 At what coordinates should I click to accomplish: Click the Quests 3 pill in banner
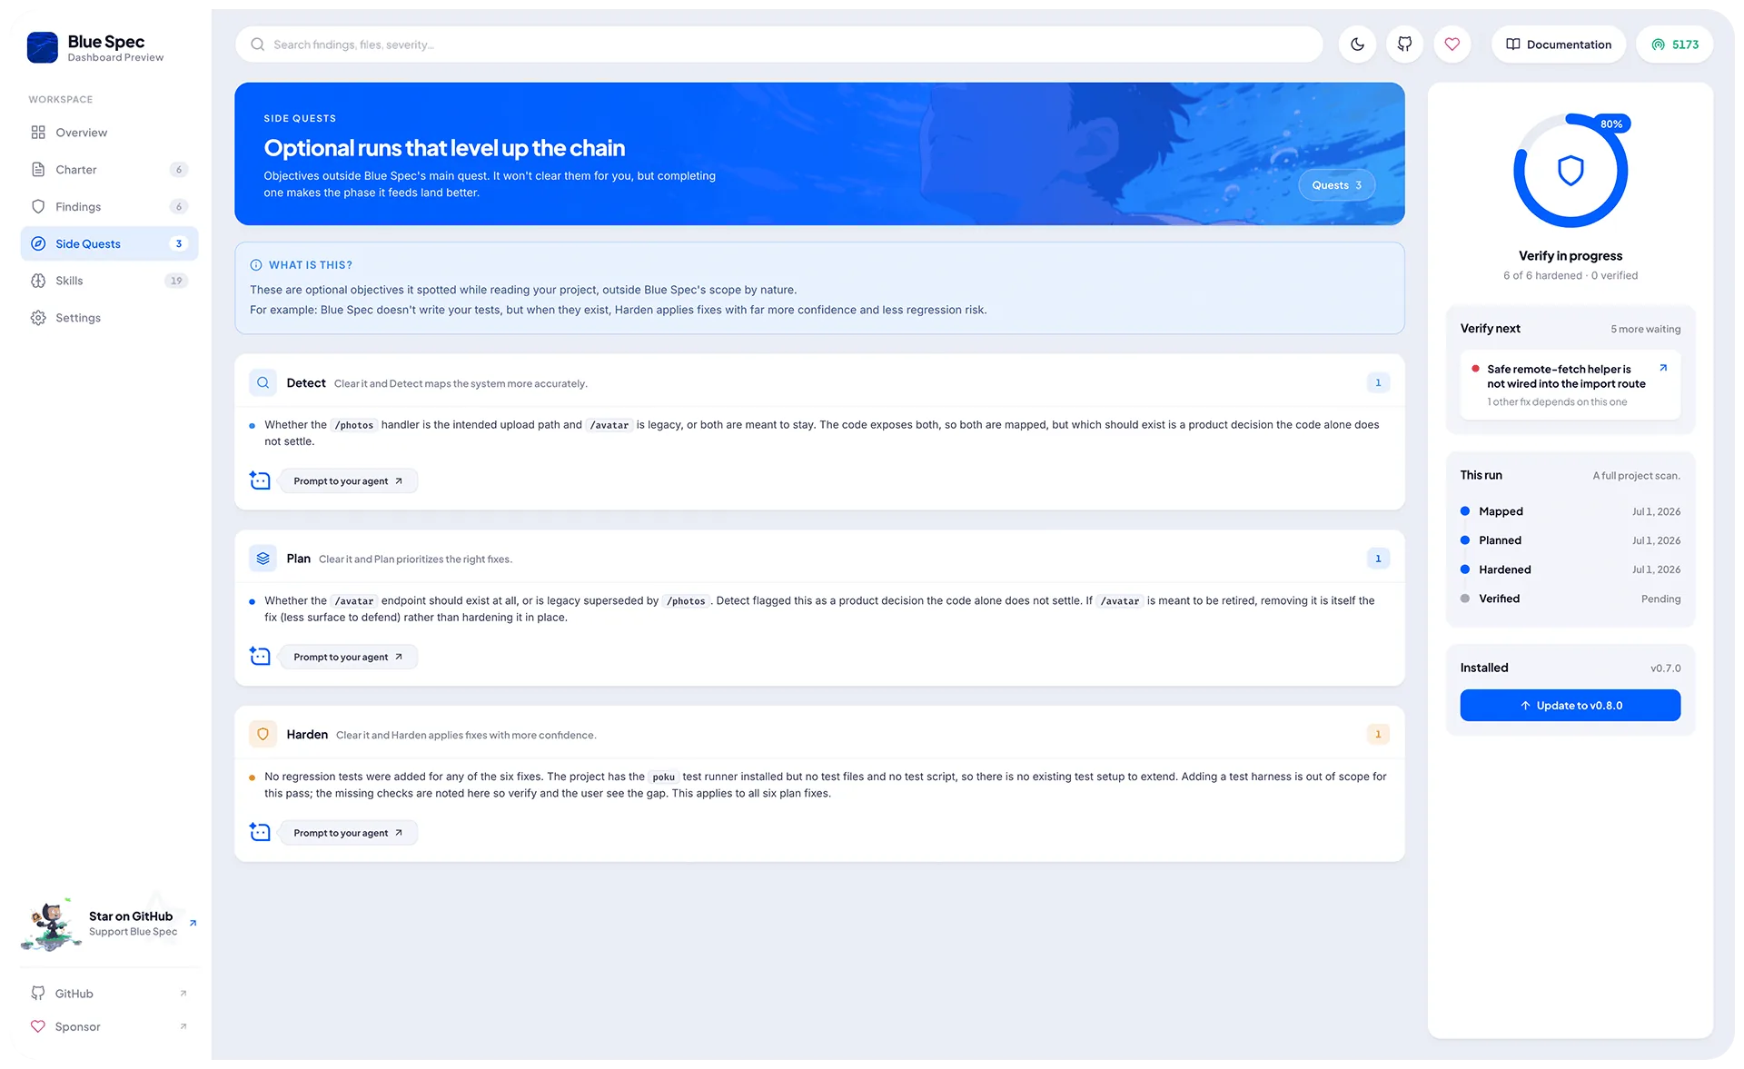point(1336,185)
